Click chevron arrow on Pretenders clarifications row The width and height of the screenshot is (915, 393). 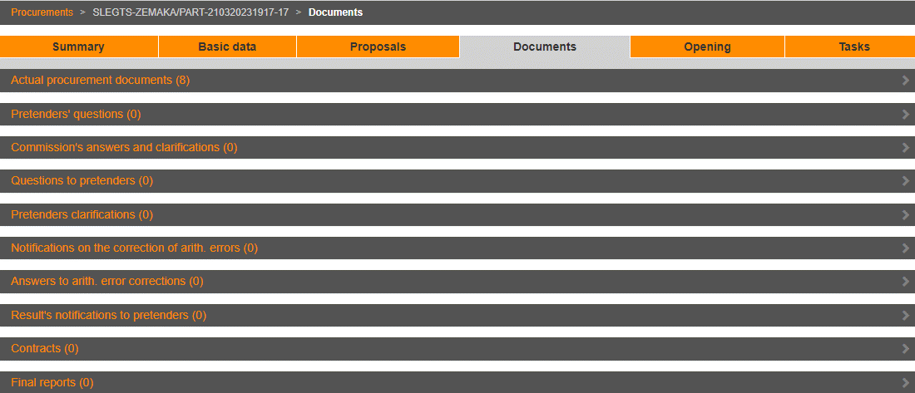click(905, 214)
